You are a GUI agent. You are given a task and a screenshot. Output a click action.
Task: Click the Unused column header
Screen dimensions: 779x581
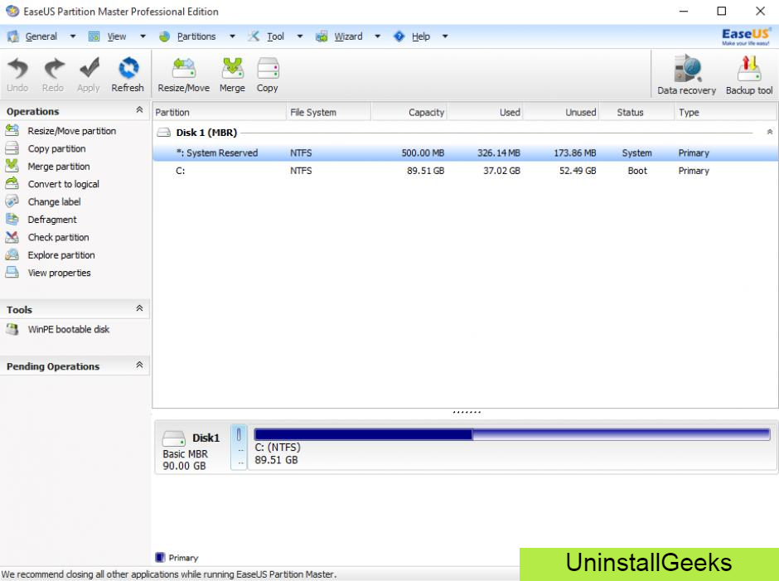pos(561,113)
